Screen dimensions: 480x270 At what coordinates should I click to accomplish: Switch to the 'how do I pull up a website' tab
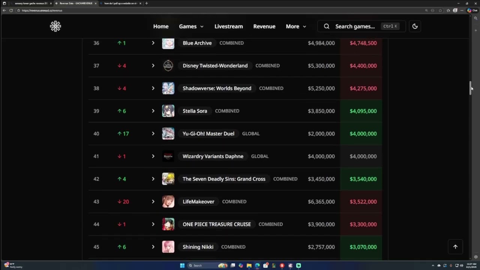click(x=120, y=3)
